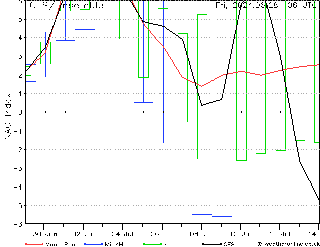Click the y-axis value 1
320x247 pixels.
coord(20,94)
